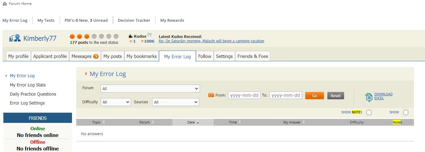Click the Kudos thumbs-up icon
The width and height of the screenshot is (425, 152).
click(130, 36)
